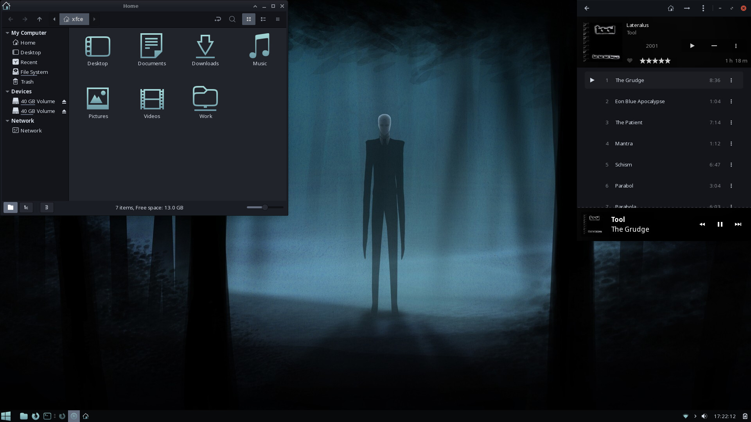Launch the terminal from the taskbar
Screen dimensions: 751x422
tap(47, 416)
